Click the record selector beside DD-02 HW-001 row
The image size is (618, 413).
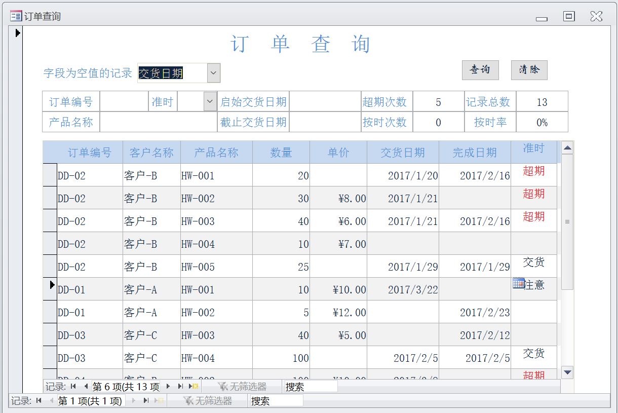pyautogui.click(x=50, y=175)
